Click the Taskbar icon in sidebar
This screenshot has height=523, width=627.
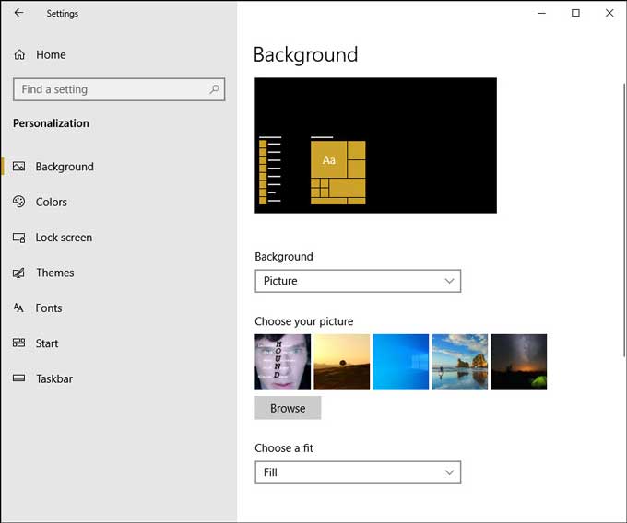pyautogui.click(x=18, y=378)
